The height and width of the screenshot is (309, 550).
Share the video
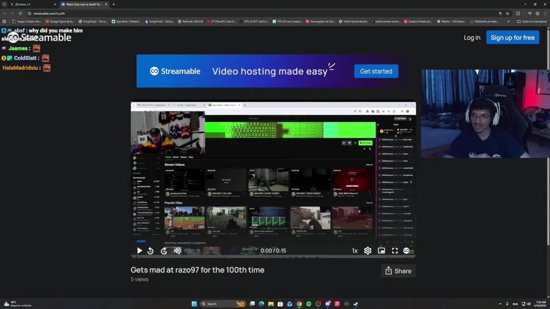coord(398,271)
